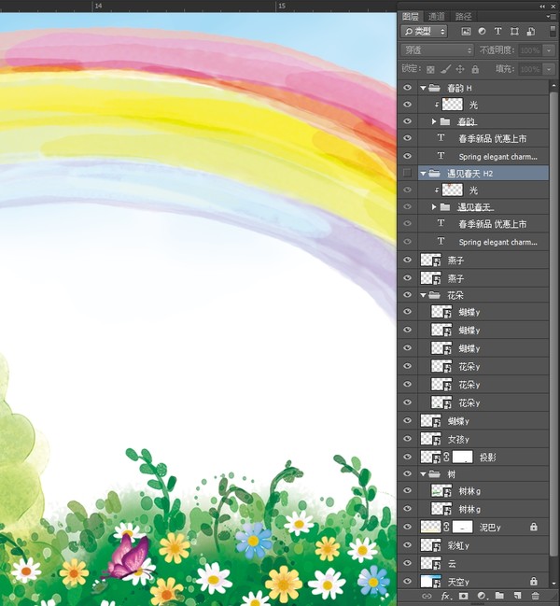
Task: Click the 不透明度 value field
Action: click(530, 50)
